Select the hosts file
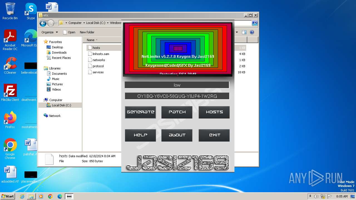This screenshot has width=356, height=200. click(x=96, y=48)
